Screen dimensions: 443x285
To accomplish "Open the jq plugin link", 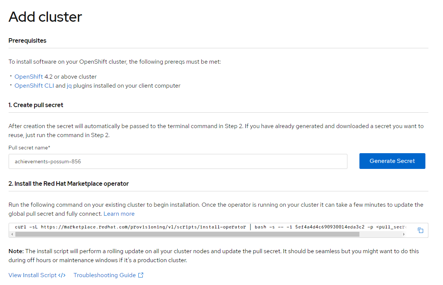I will tap(69, 86).
